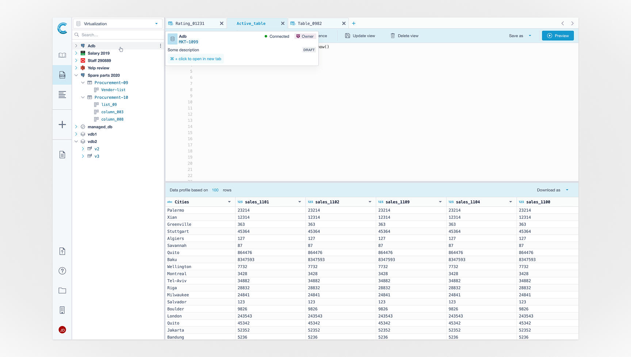Open the folder icon near bottom sidebar
The height and width of the screenshot is (357, 631).
tap(62, 291)
